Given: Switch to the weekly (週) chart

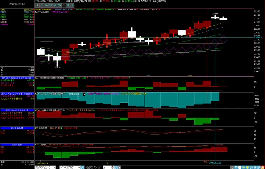Looking at the screenshot, I should click(68, 5).
